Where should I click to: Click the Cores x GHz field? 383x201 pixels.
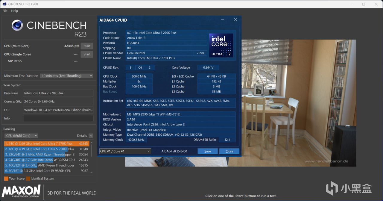(58, 102)
